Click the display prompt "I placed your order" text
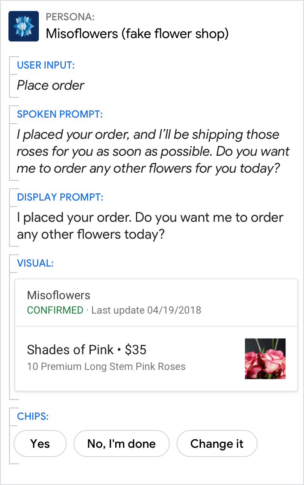The image size is (304, 485). (150, 226)
